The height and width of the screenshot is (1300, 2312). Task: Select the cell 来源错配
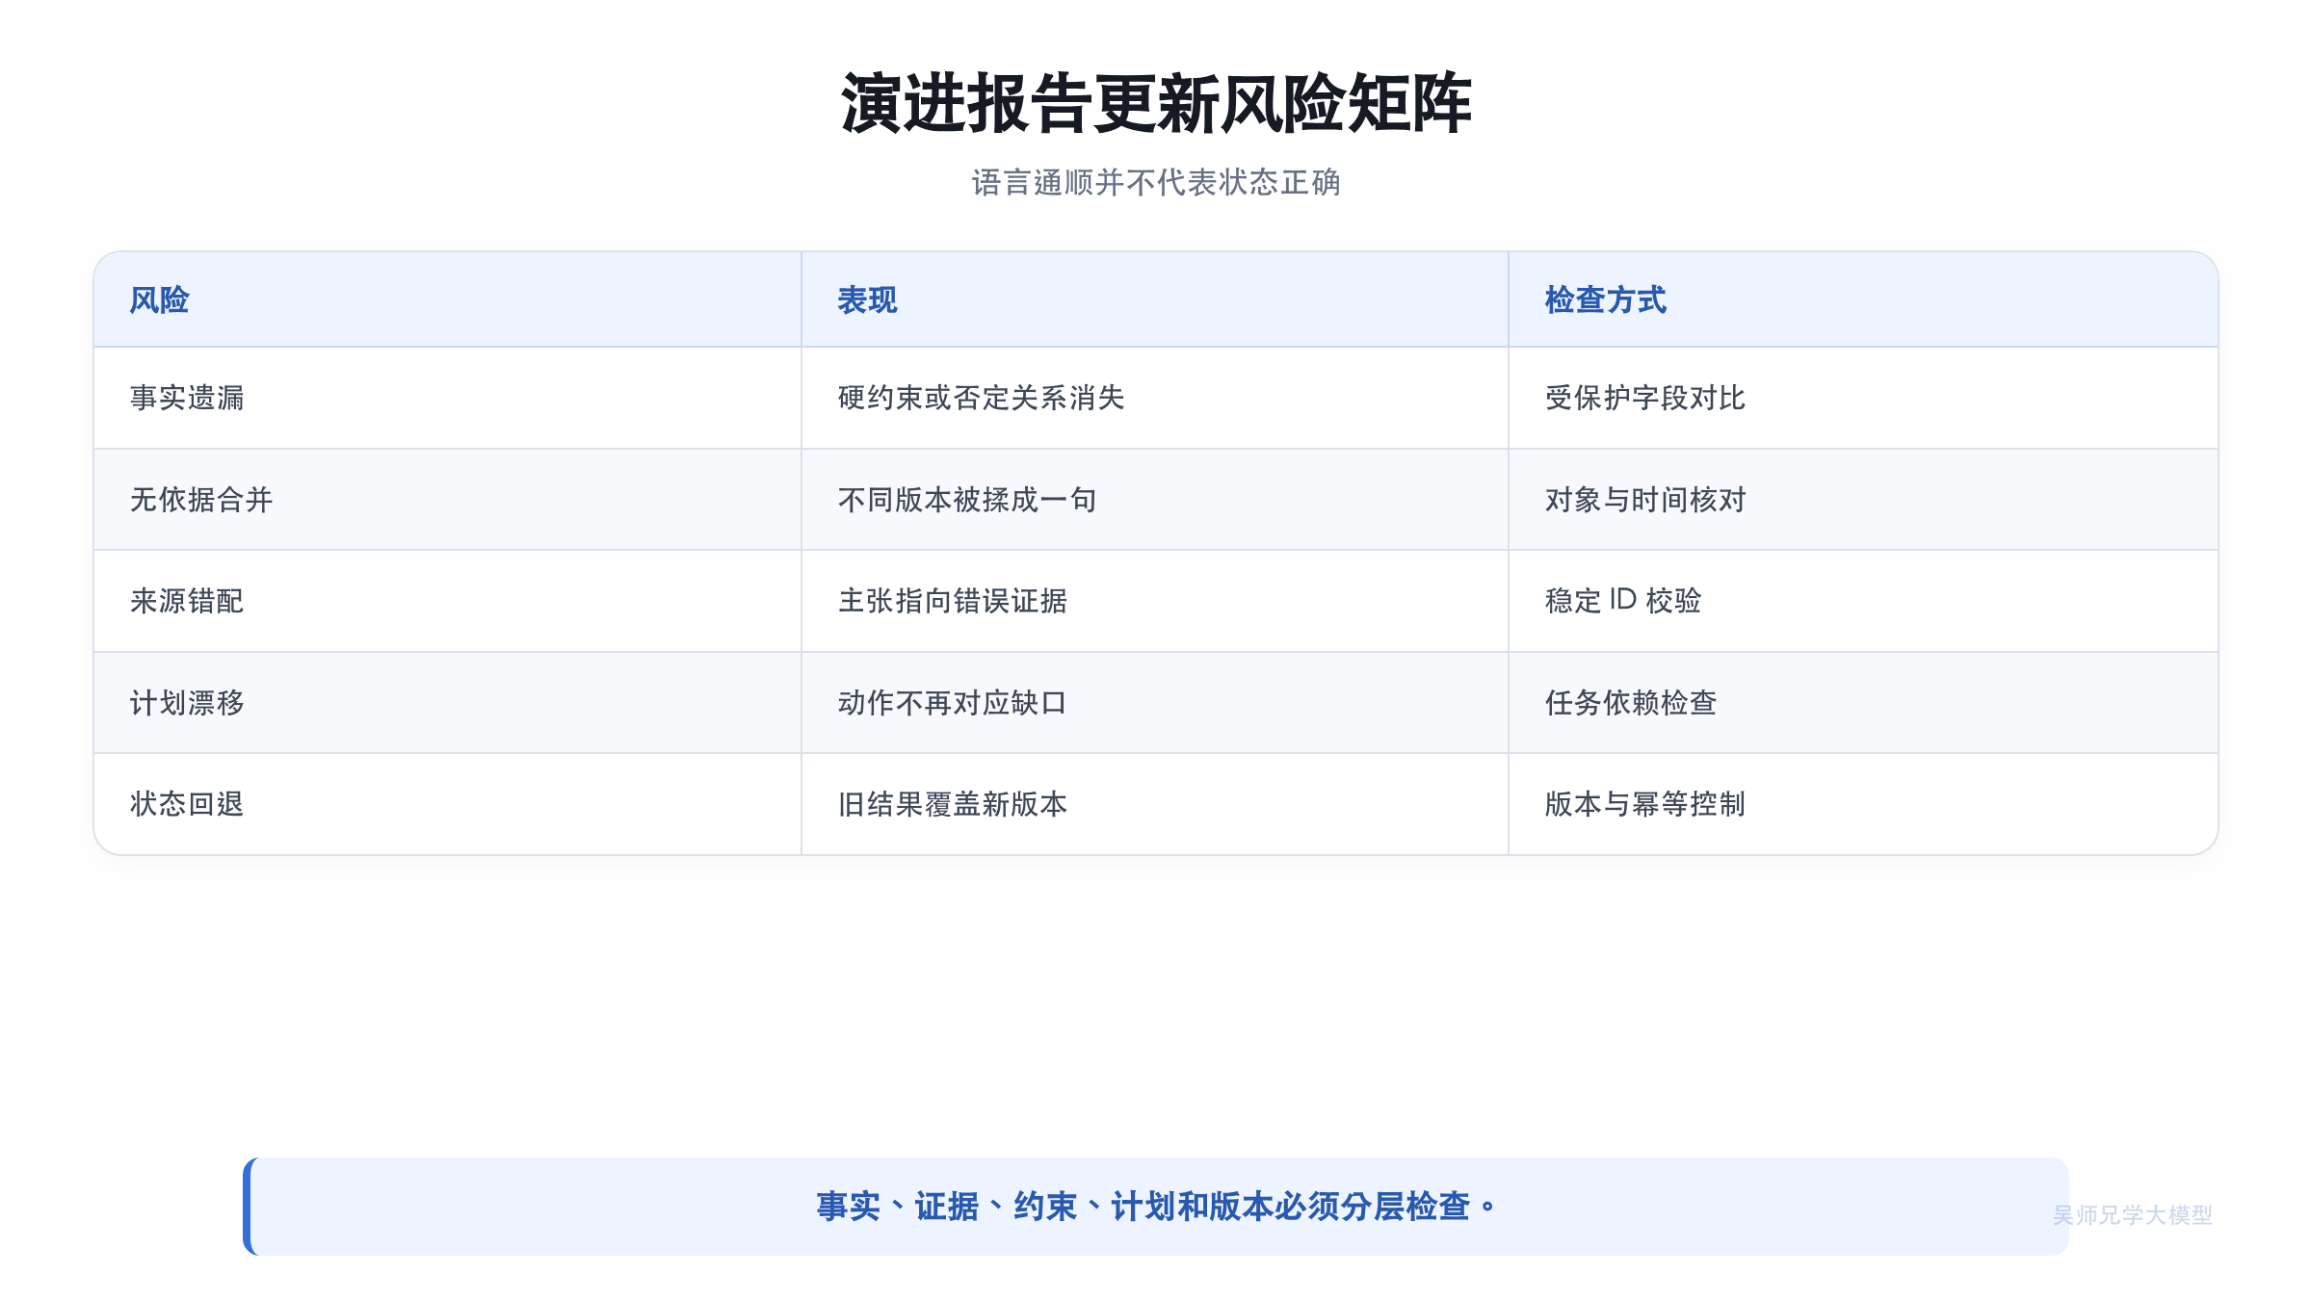click(x=448, y=601)
